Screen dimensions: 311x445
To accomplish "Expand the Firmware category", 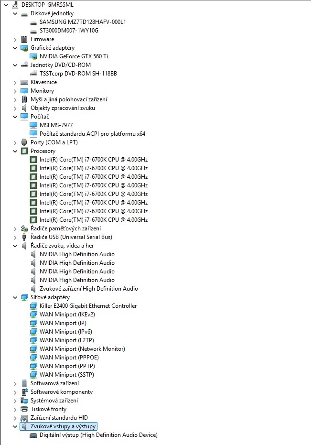I will point(15,39).
